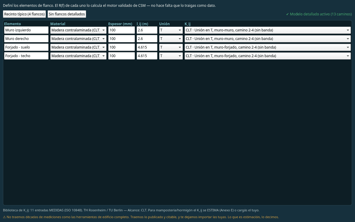Click the 'Espesor (mm)' column header
Viewport: 355px width, 222px height.
[x=120, y=24]
